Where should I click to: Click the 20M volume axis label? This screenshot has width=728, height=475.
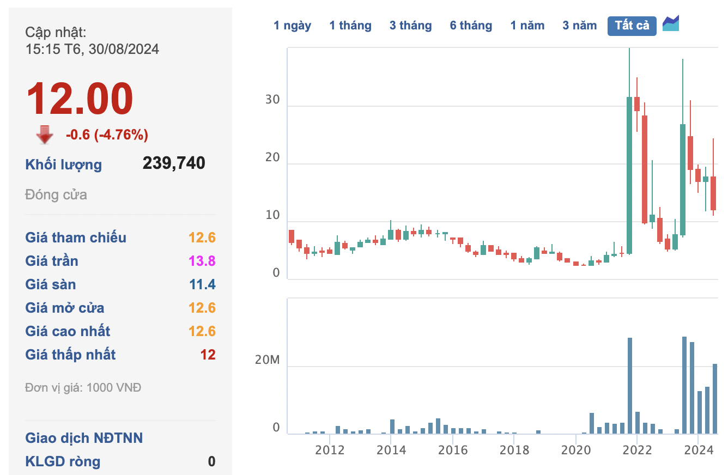267,361
